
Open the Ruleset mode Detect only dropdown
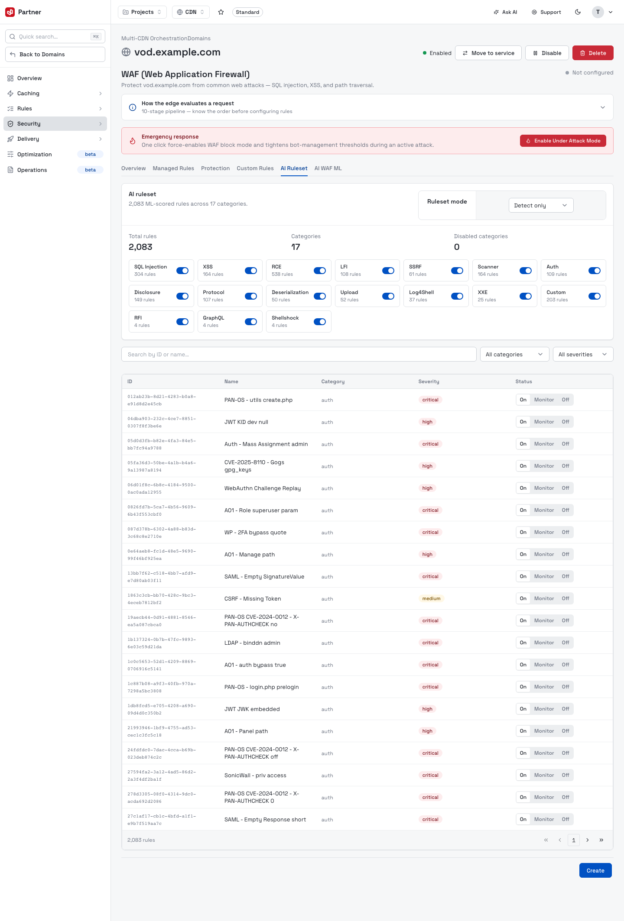(x=541, y=205)
